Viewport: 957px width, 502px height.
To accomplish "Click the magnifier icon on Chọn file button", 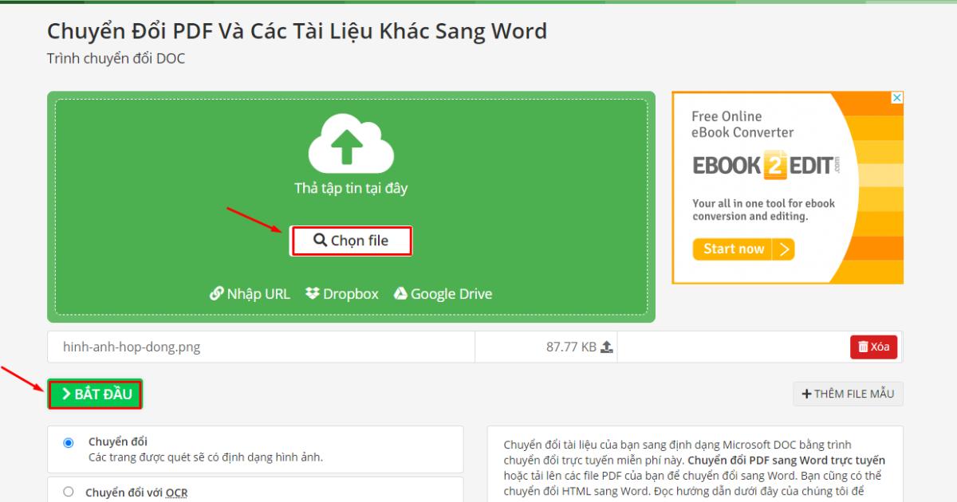I will 321,240.
